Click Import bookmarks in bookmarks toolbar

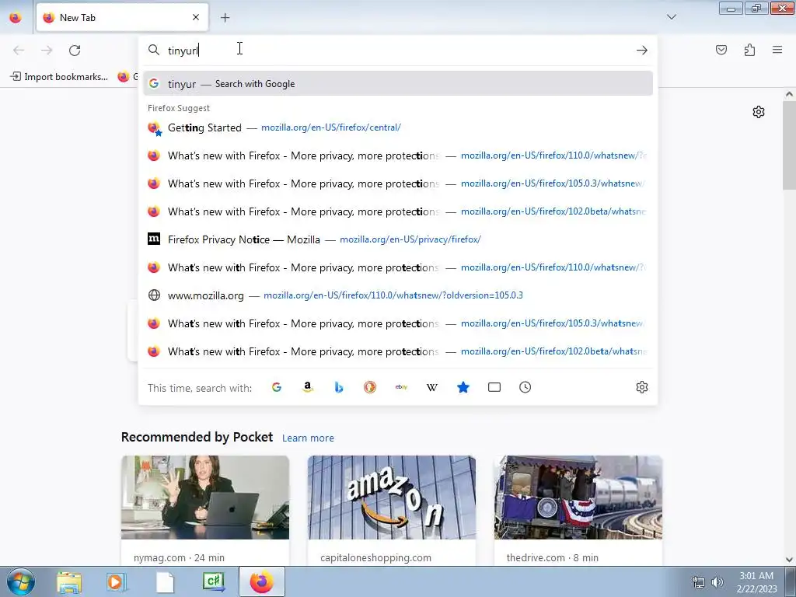(x=59, y=77)
